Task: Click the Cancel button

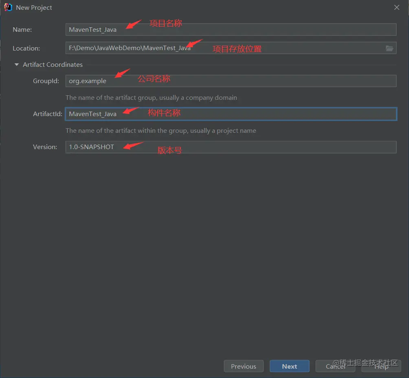Action: coord(335,366)
